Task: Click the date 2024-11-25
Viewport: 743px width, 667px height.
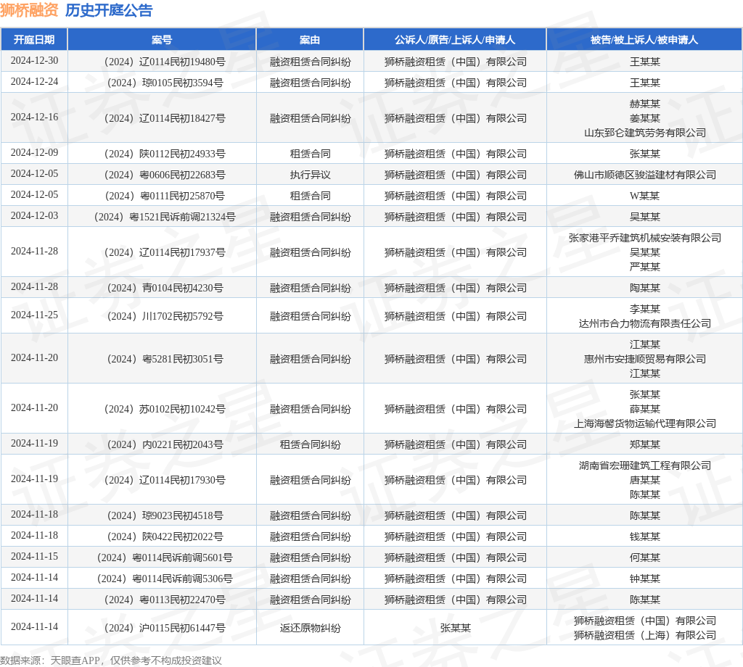Action: 35,315
